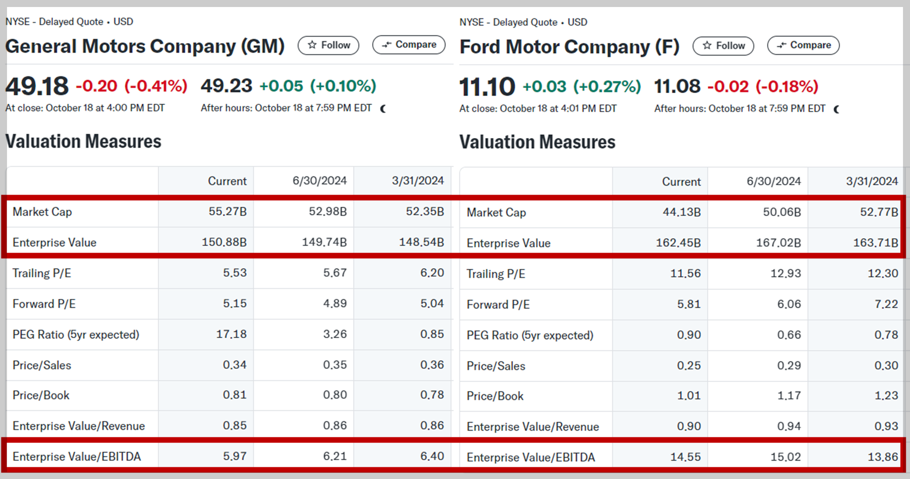
Task: Click compare arrows icon in GM Compare button
Action: (x=386, y=45)
